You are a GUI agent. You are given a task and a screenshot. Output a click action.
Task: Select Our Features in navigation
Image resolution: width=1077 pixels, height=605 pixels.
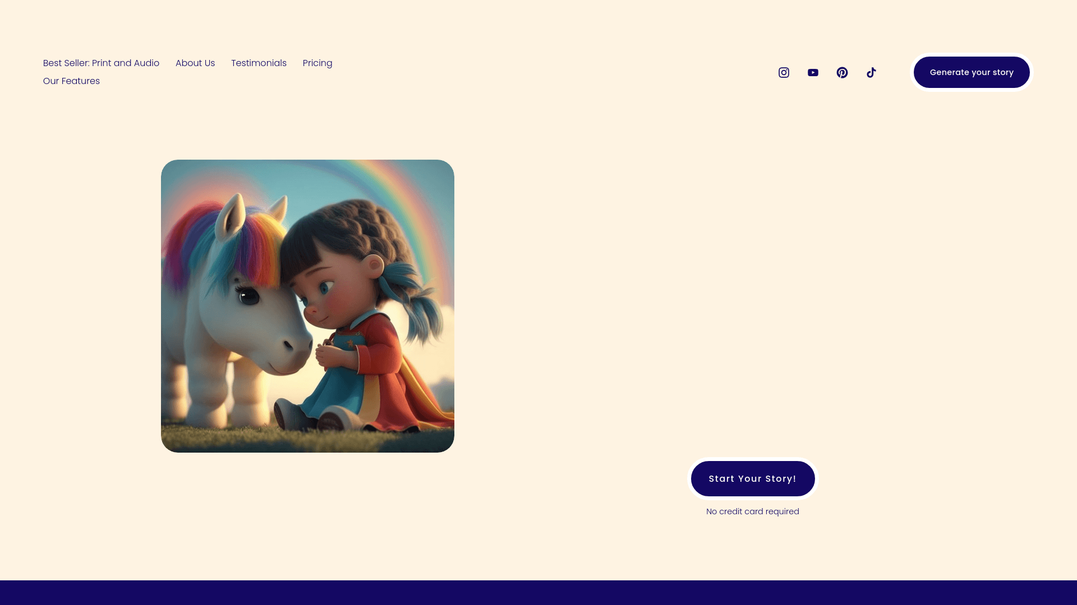click(x=71, y=81)
